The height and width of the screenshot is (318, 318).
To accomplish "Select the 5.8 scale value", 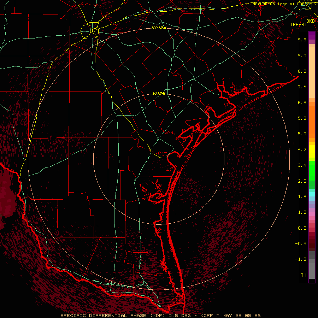I will tap(302, 118).
